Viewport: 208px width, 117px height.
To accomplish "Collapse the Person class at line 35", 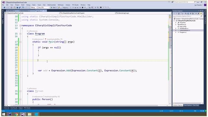I will tap(20, 91).
